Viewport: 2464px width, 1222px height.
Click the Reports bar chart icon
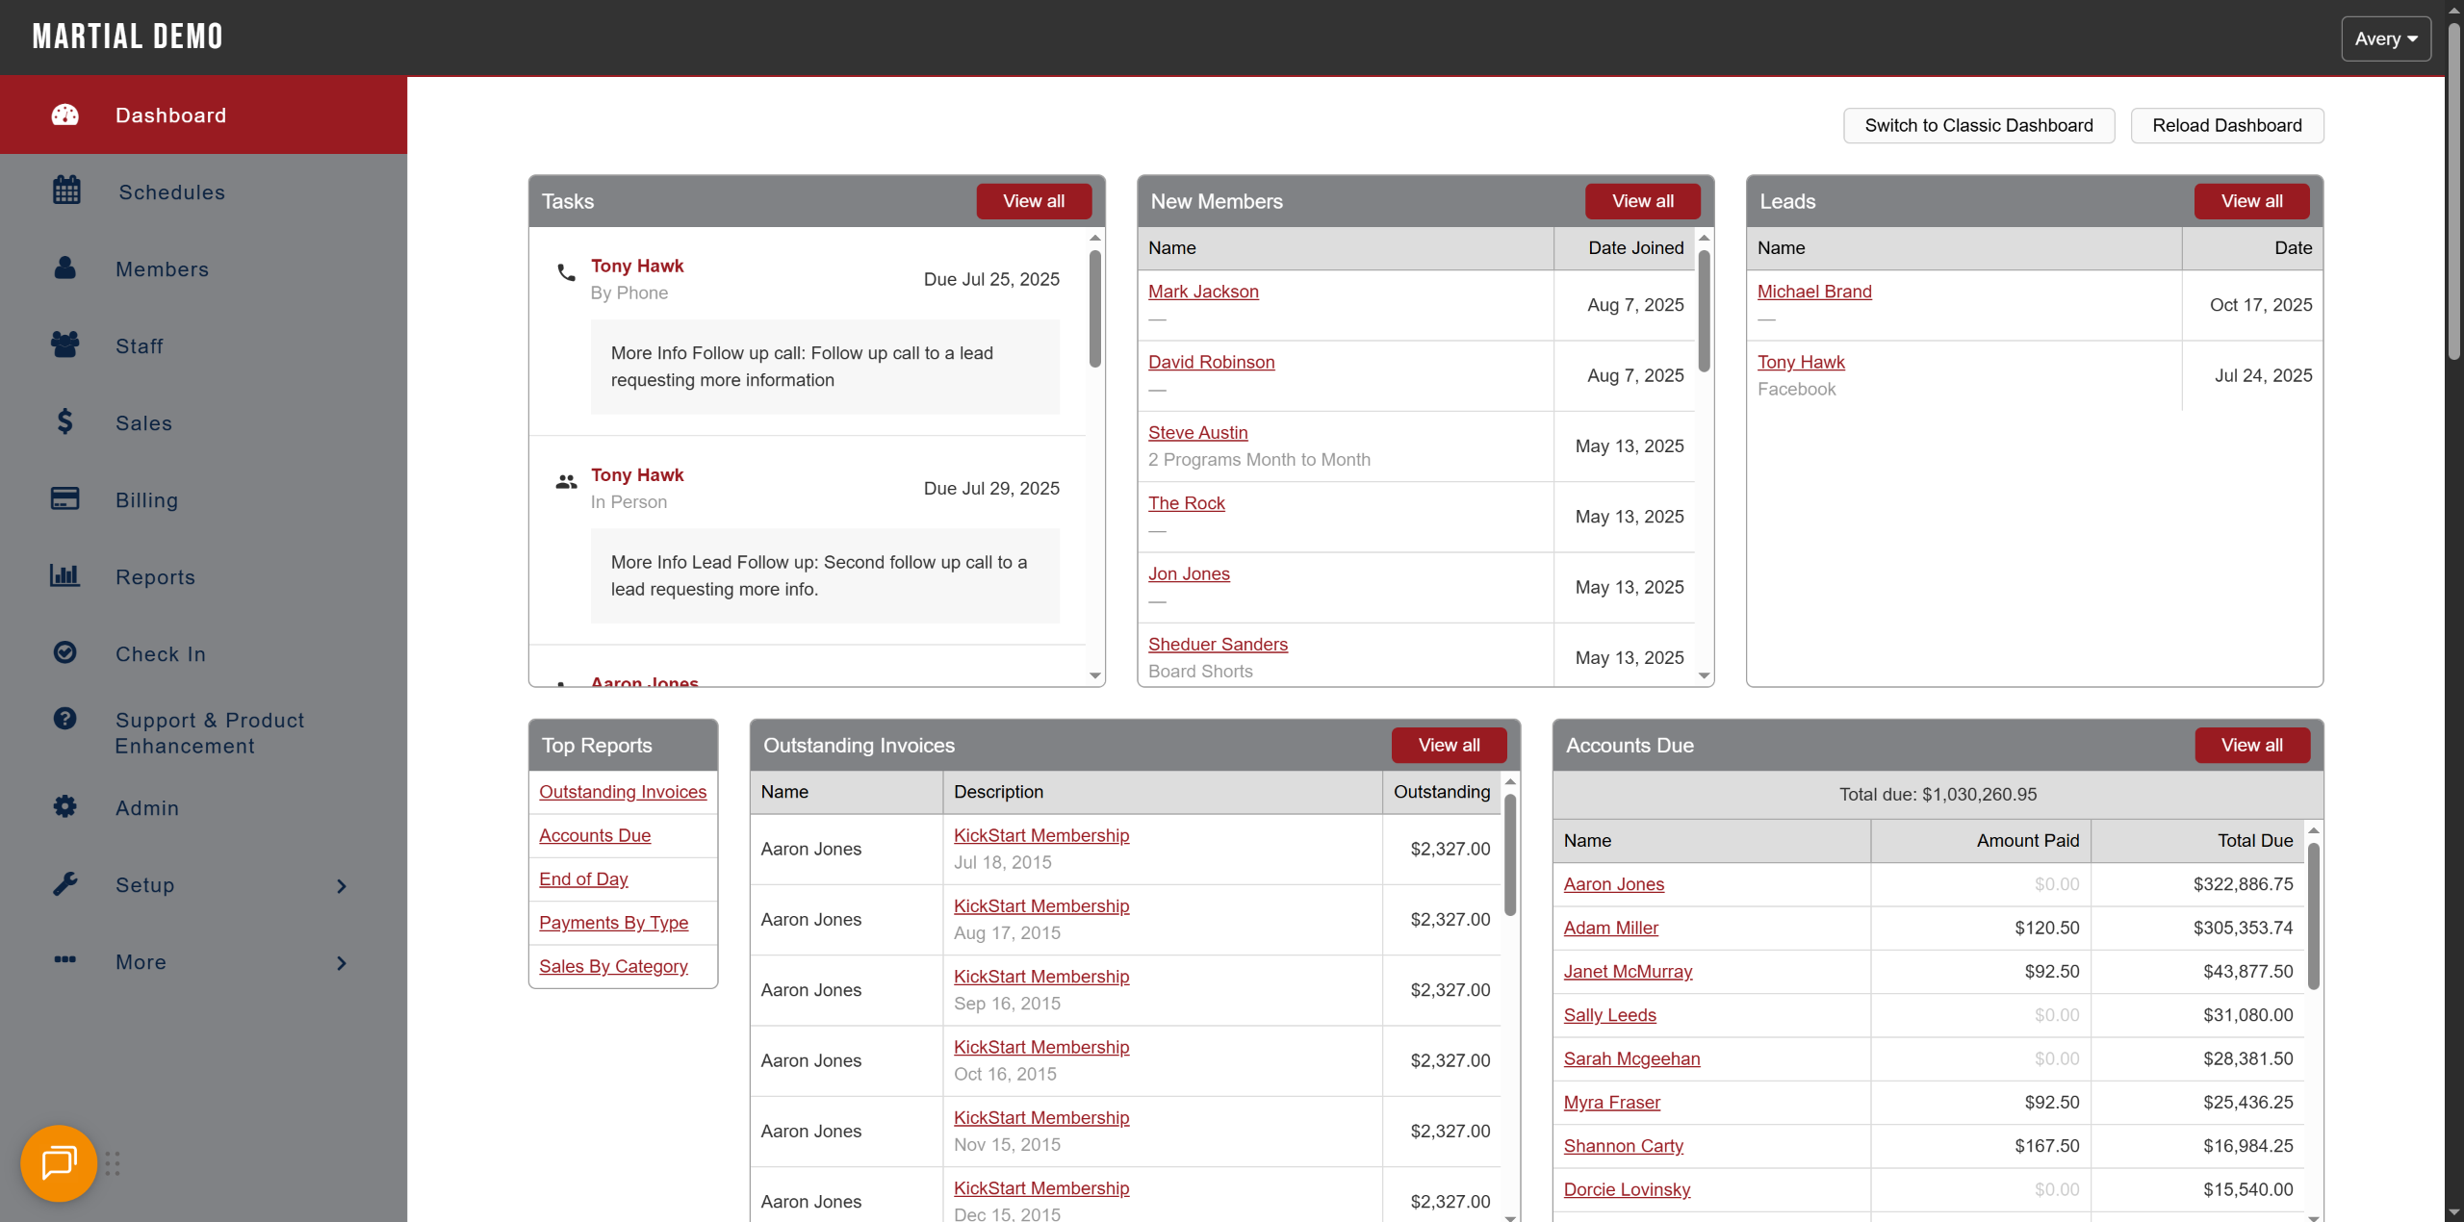[64, 575]
